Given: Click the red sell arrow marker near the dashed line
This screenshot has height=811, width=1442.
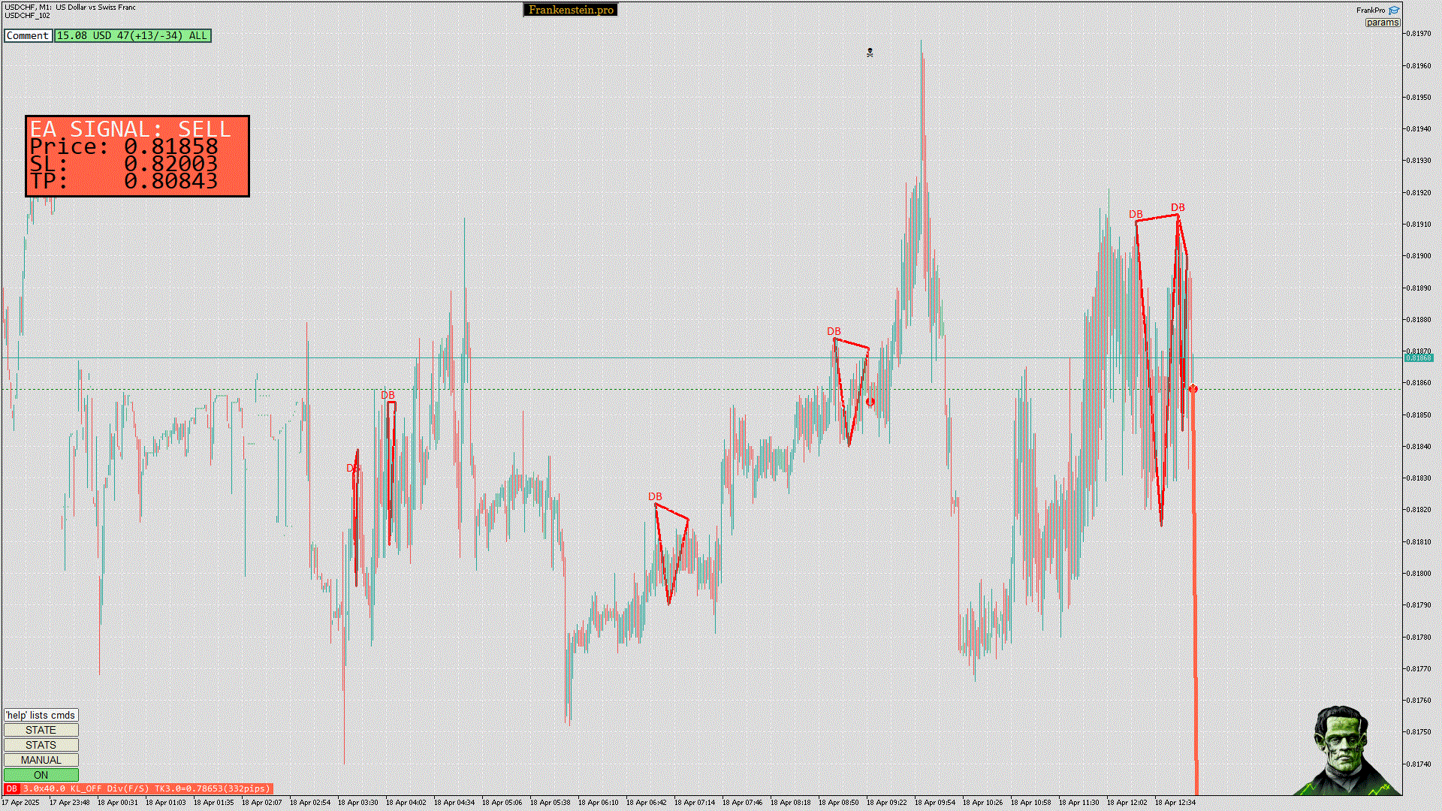Looking at the screenshot, I should point(1193,389).
